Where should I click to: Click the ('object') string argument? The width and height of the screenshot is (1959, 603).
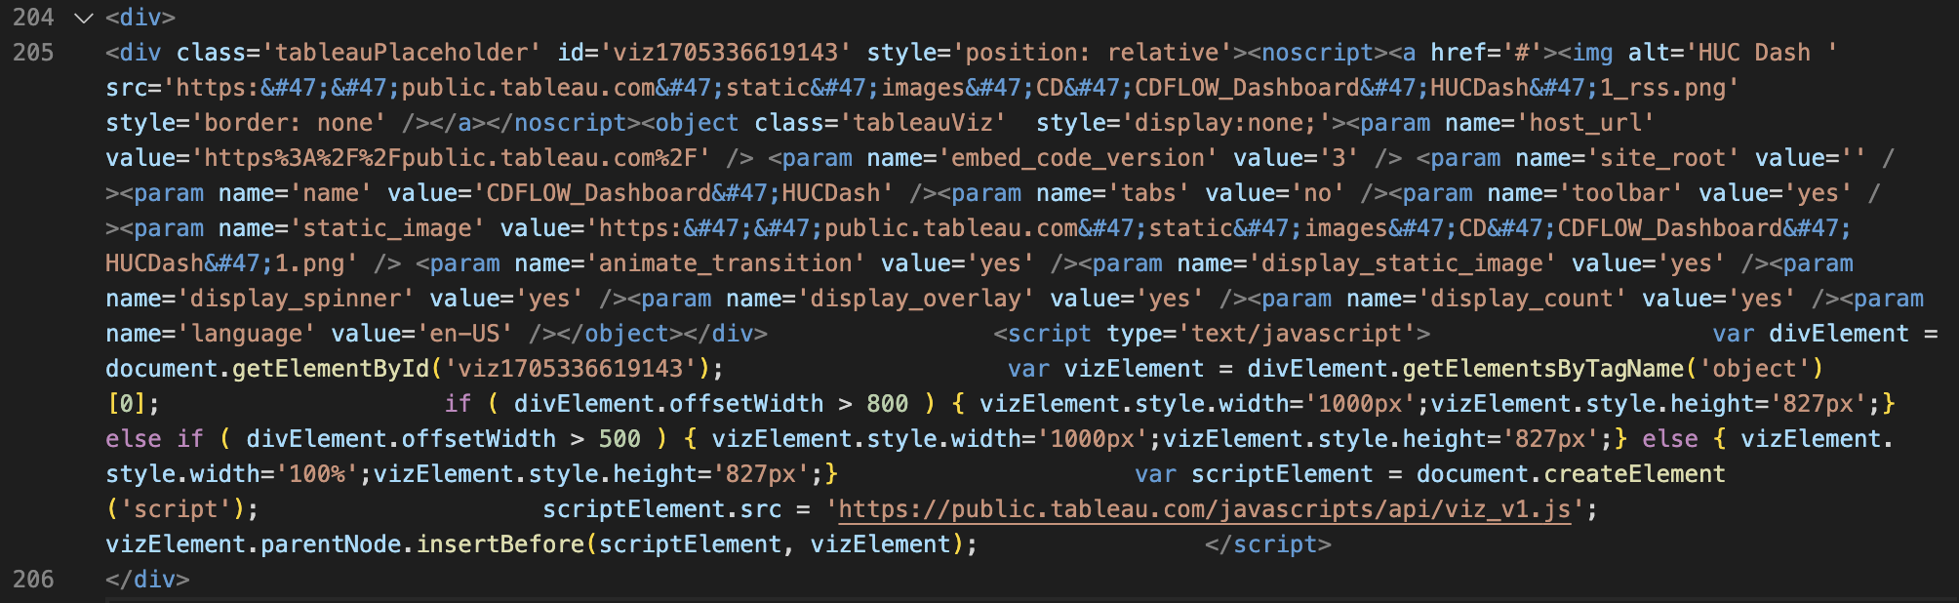1755,369
